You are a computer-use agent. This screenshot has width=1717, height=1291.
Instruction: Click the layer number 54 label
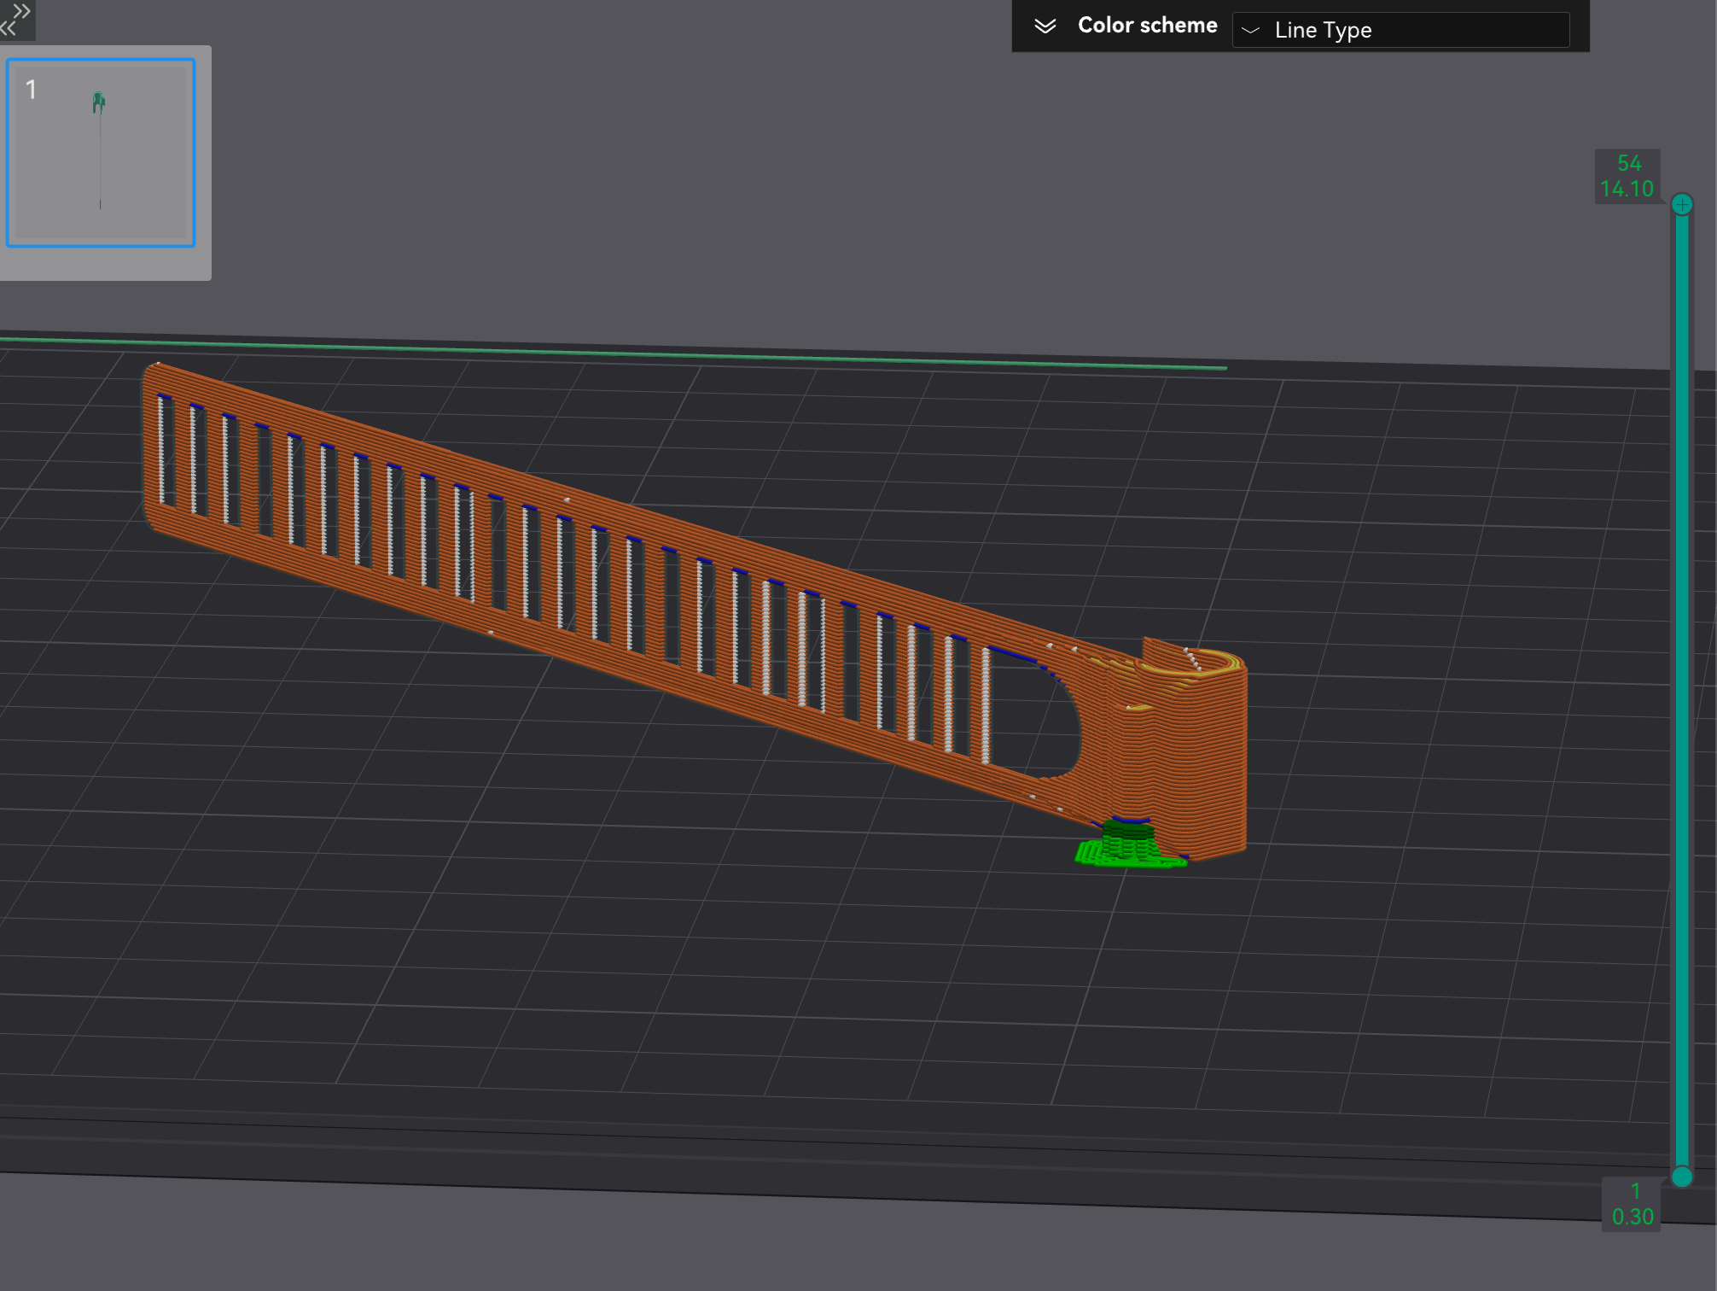click(x=1628, y=162)
